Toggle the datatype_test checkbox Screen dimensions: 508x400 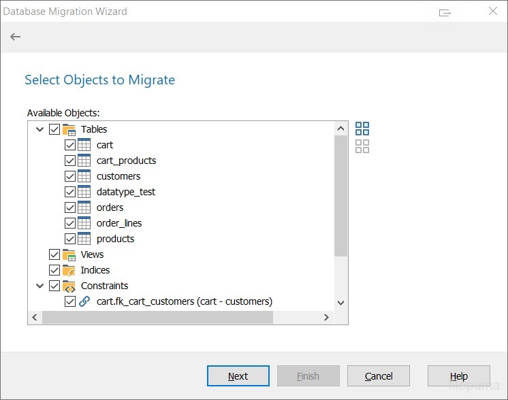(69, 192)
